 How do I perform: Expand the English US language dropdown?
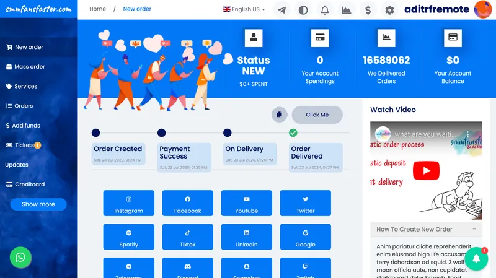[x=244, y=9]
